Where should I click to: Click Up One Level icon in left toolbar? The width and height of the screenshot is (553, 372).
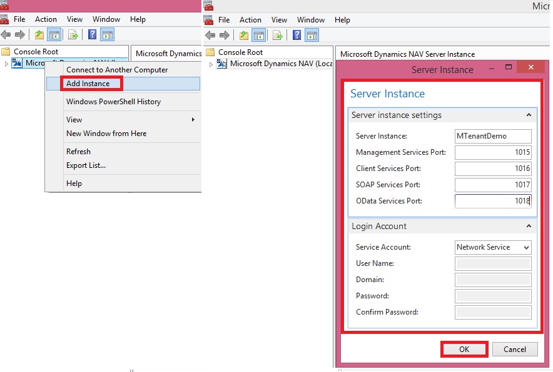point(39,35)
